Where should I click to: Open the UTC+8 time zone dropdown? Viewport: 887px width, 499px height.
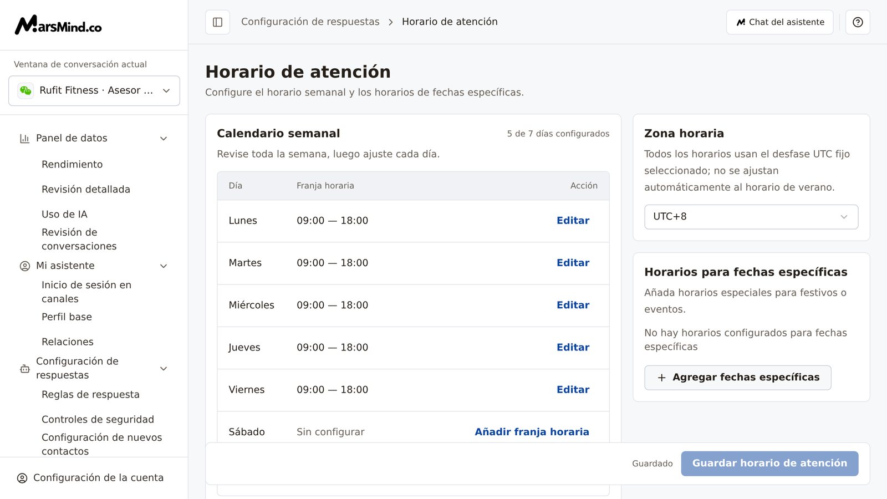(751, 217)
